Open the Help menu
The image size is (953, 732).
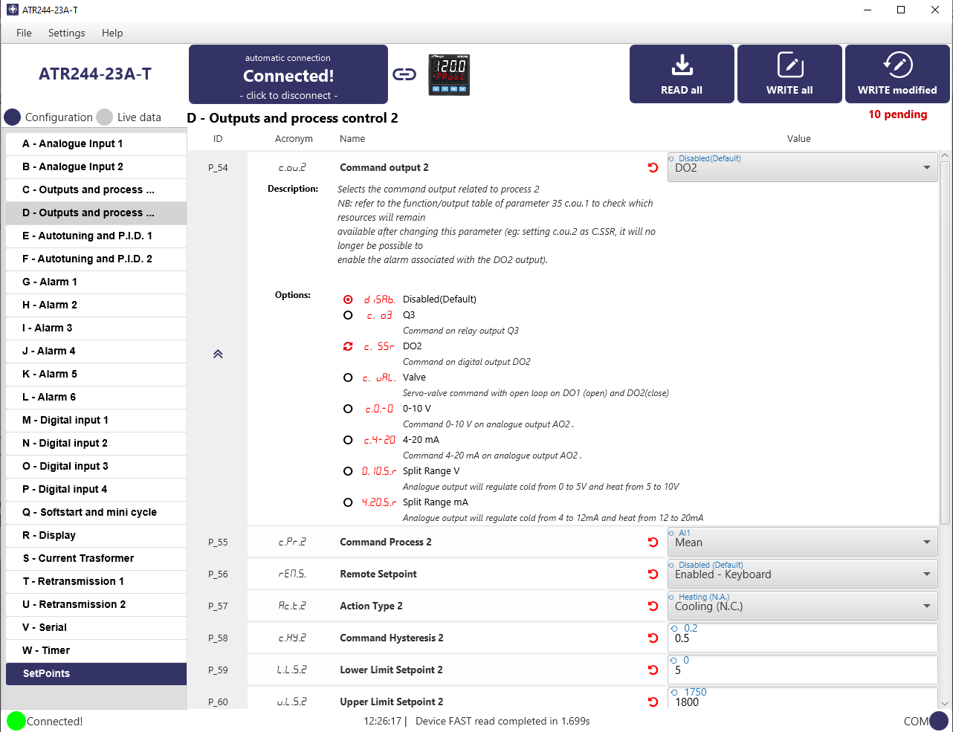click(112, 33)
